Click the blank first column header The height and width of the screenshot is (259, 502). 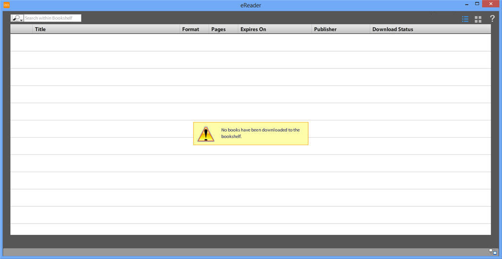click(22, 29)
